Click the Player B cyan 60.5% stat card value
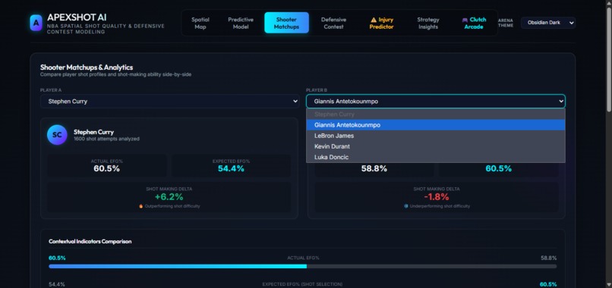This screenshot has width=612, height=288. (498, 168)
